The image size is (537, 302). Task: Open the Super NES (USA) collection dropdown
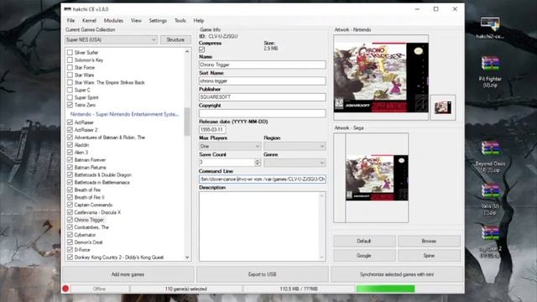(x=111, y=39)
